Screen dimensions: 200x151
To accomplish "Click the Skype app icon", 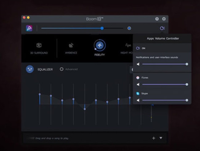I will pos(138,93).
